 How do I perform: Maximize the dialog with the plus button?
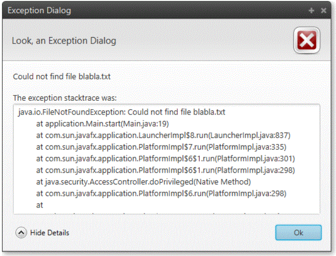pyautogui.click(x=312, y=10)
